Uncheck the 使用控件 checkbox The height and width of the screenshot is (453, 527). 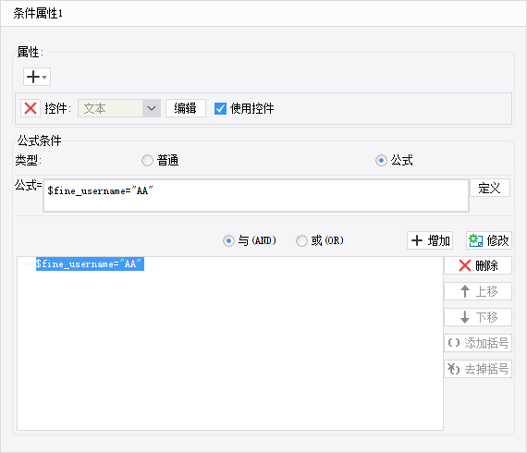[220, 108]
